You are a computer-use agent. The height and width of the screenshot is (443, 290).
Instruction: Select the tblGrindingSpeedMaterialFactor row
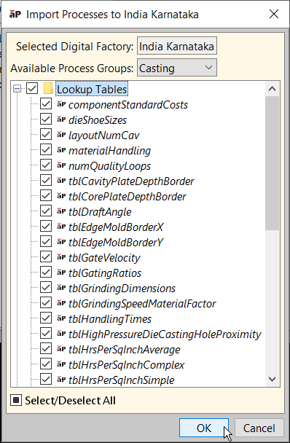[x=142, y=303]
